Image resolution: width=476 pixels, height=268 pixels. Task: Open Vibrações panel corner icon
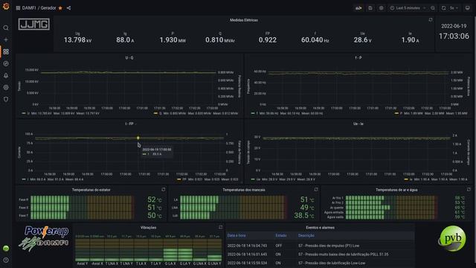point(220,227)
